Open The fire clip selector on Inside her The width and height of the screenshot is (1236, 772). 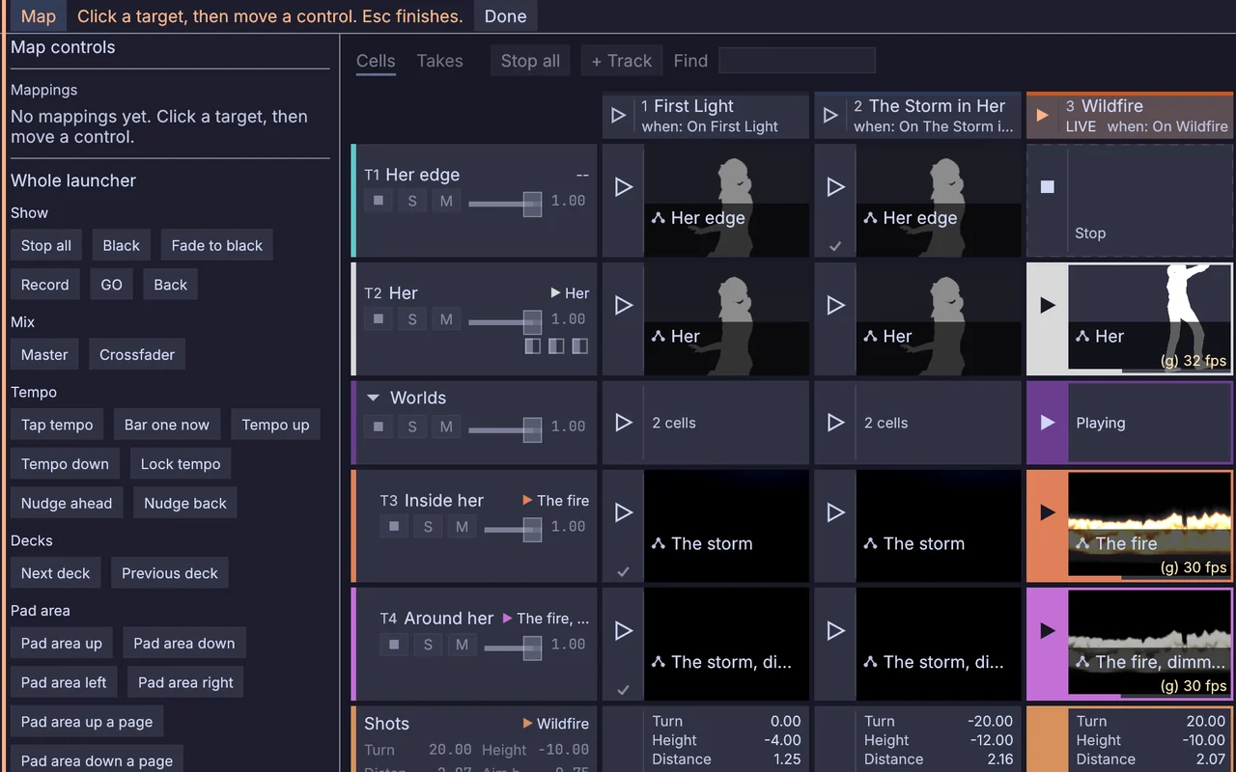(555, 501)
